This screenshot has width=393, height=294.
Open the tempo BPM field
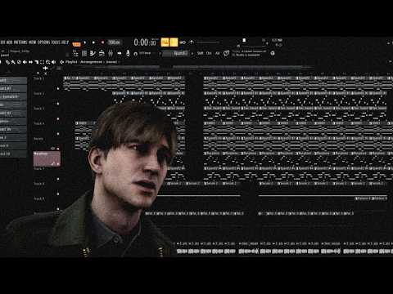[x=115, y=42]
